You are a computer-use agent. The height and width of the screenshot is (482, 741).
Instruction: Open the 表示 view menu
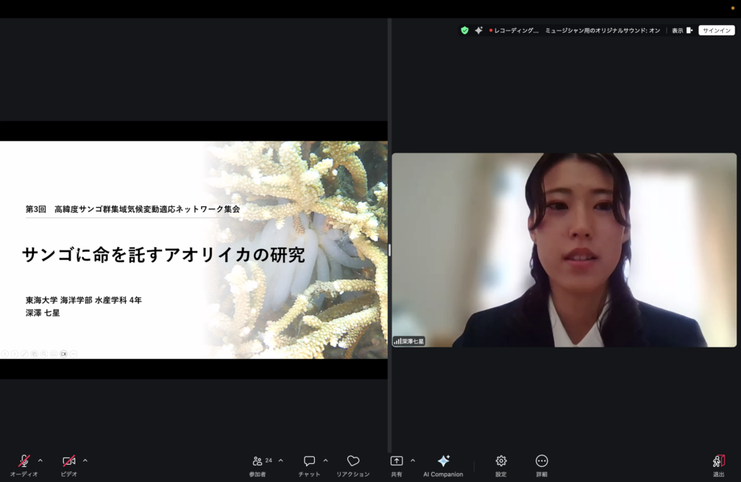pyautogui.click(x=682, y=30)
